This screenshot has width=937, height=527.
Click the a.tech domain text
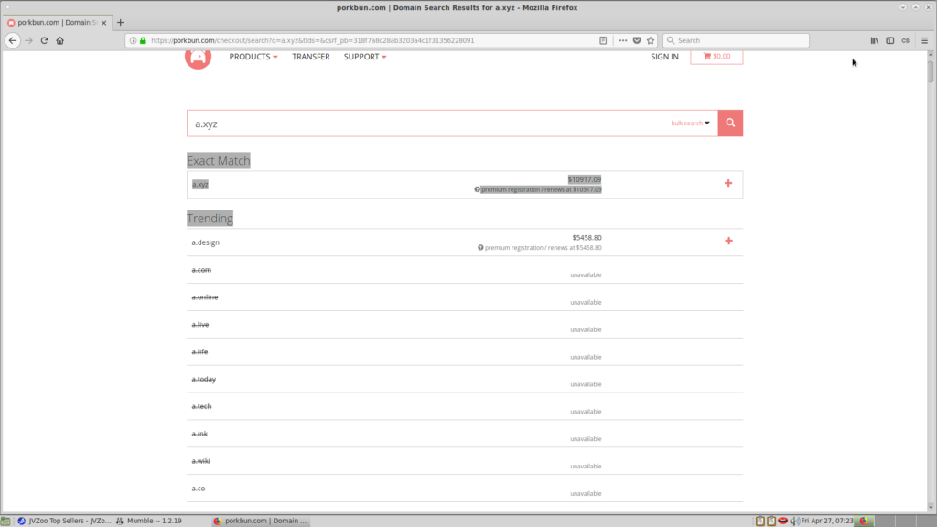click(x=201, y=406)
